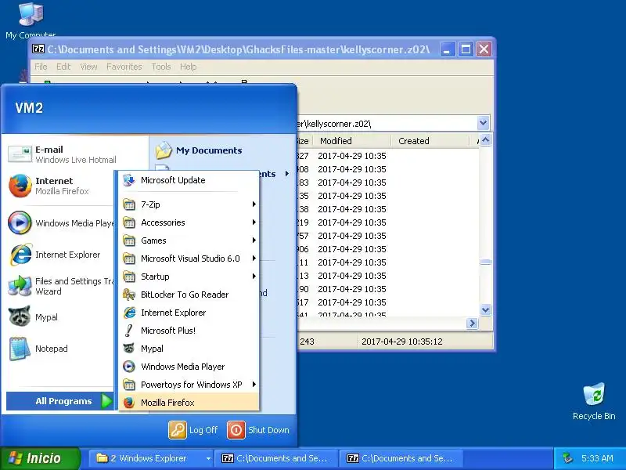Open the Favorites menu in 7-Zip
This screenshot has width=626, height=470.
124,67
